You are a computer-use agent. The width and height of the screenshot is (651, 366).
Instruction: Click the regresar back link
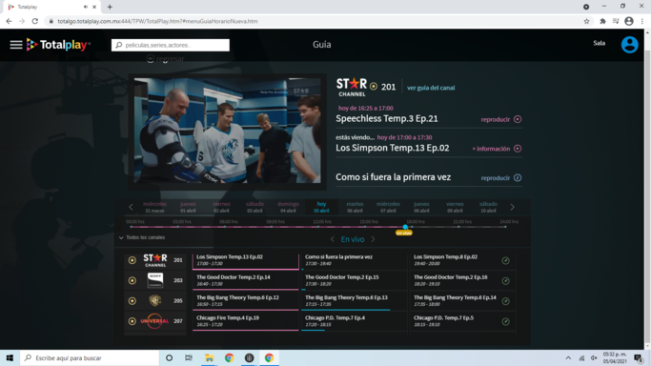(x=166, y=59)
